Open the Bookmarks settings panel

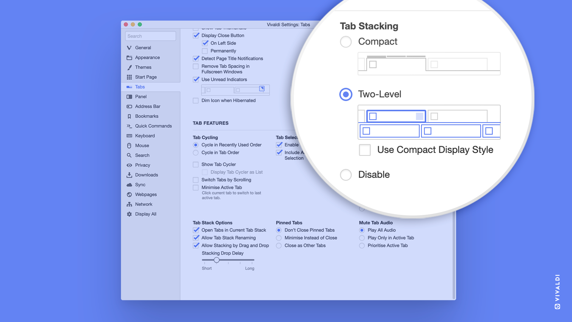point(147,116)
